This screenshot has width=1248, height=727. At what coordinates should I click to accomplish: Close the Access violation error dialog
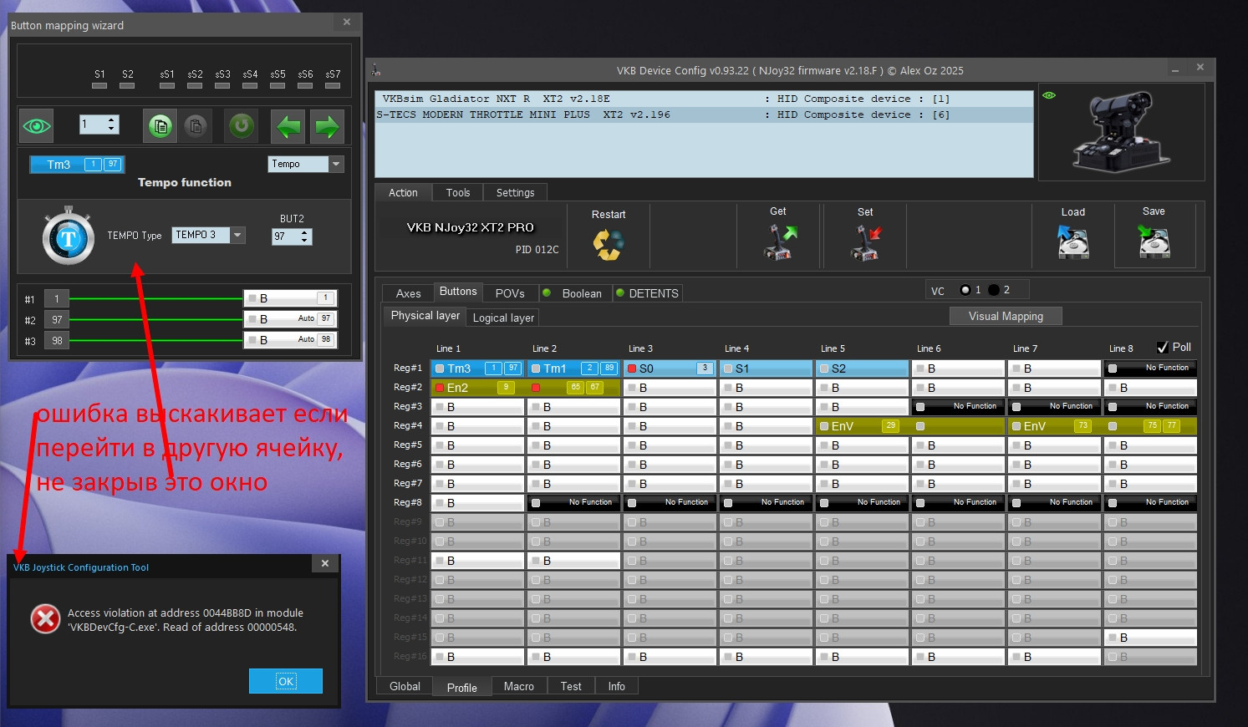pyautogui.click(x=325, y=563)
